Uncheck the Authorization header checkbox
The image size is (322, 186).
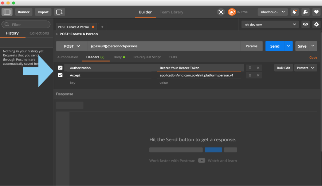tap(60, 68)
